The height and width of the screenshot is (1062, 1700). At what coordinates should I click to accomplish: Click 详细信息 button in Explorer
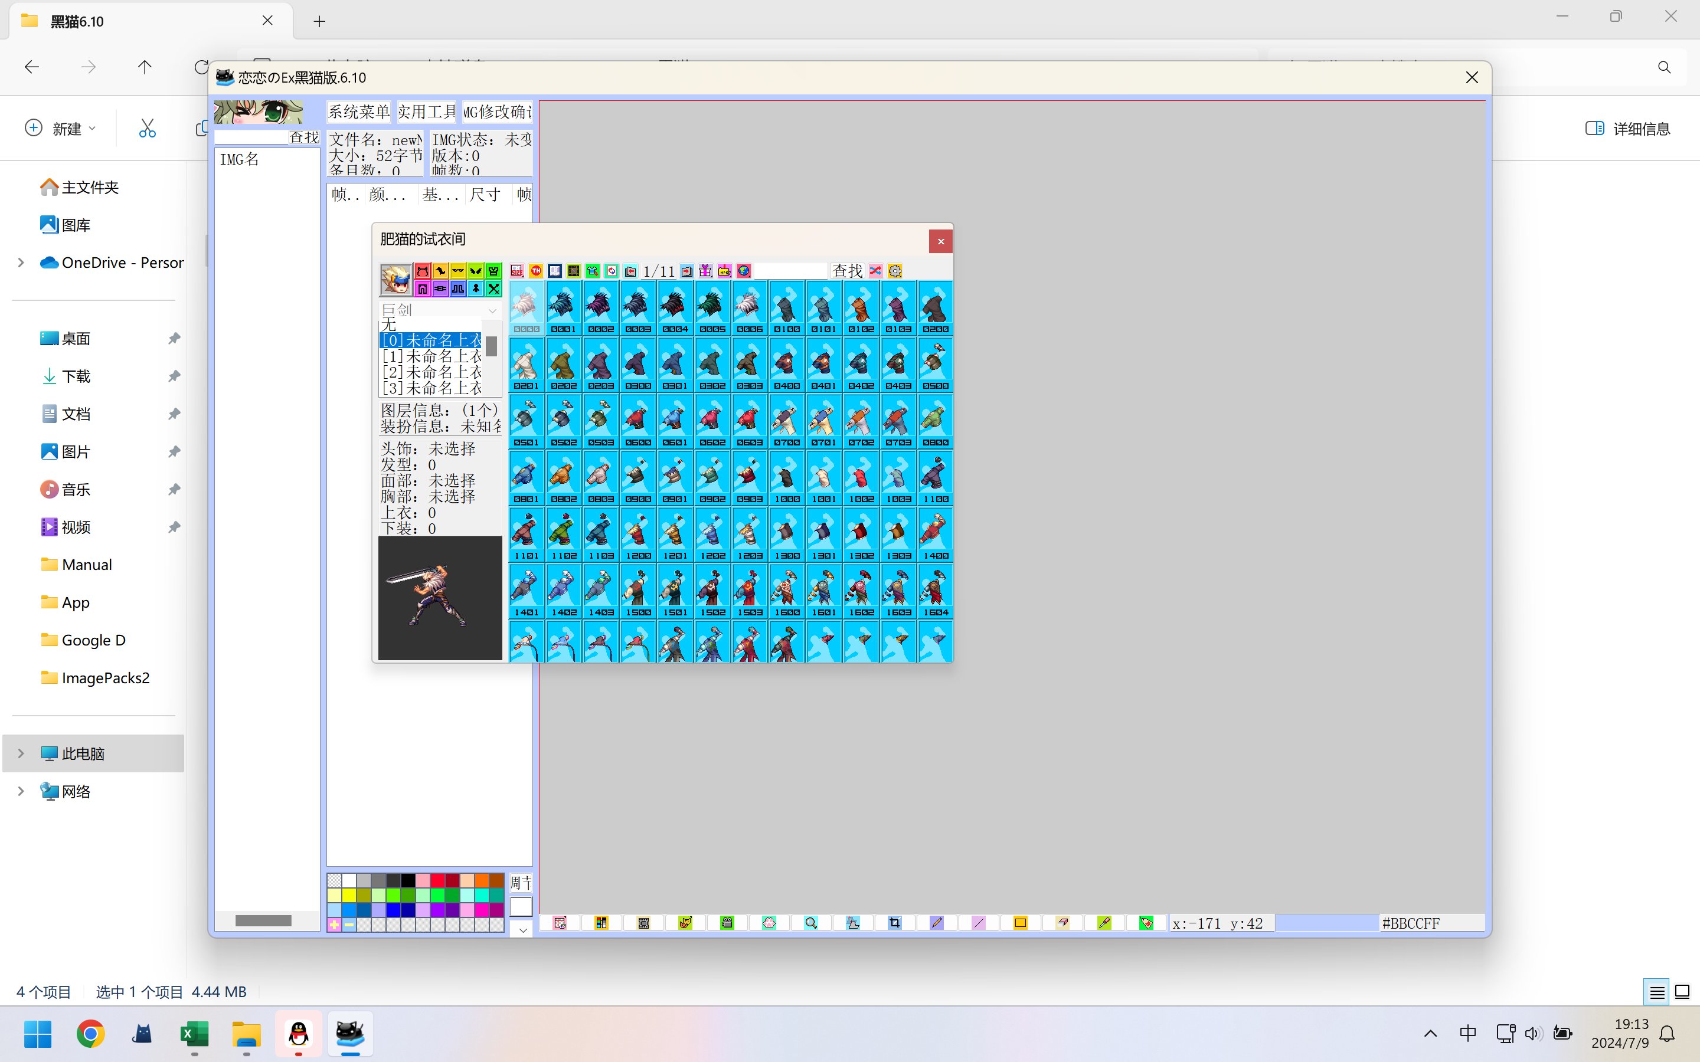point(1627,129)
